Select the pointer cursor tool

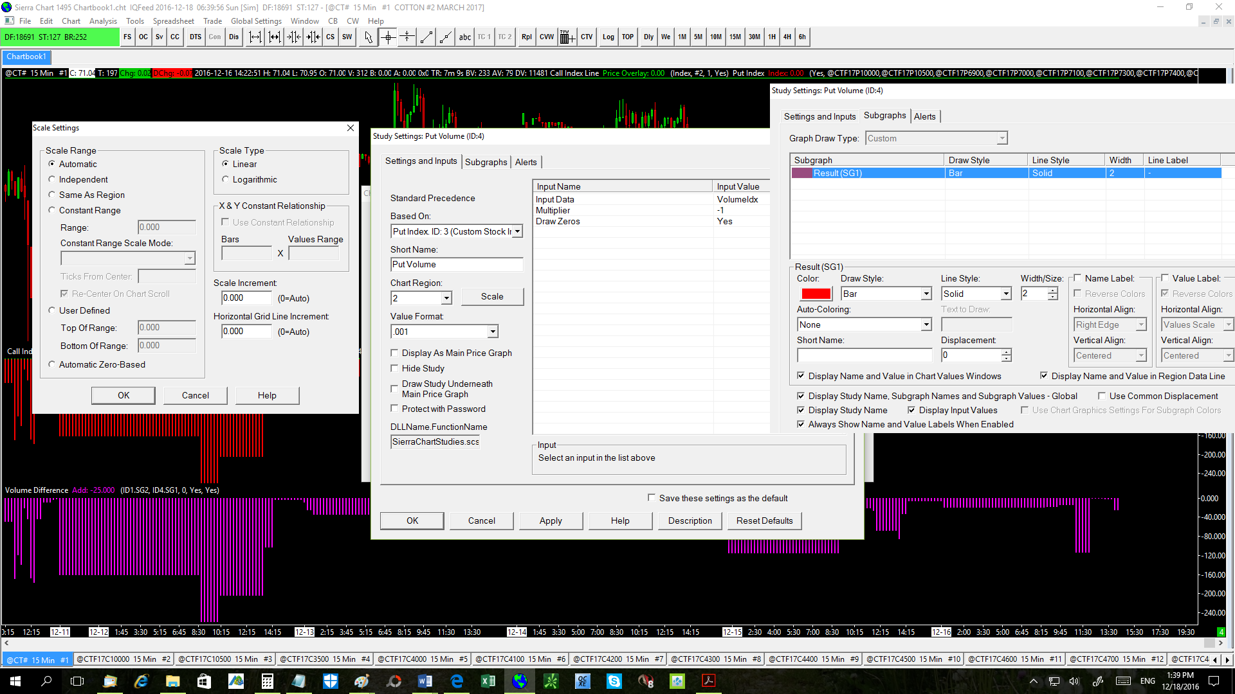(x=368, y=37)
